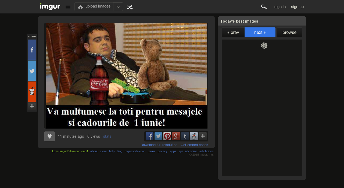Image resolution: width=344 pixels, height=188 pixels.
Task: Share via Facebook in left sidebar
Action: (x=32, y=50)
